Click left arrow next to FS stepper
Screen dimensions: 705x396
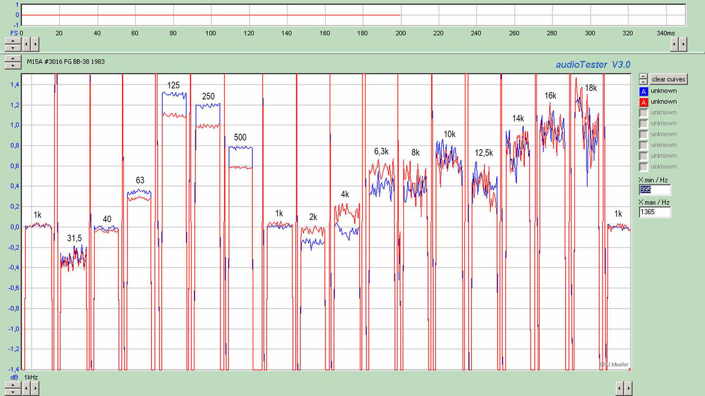point(26,44)
